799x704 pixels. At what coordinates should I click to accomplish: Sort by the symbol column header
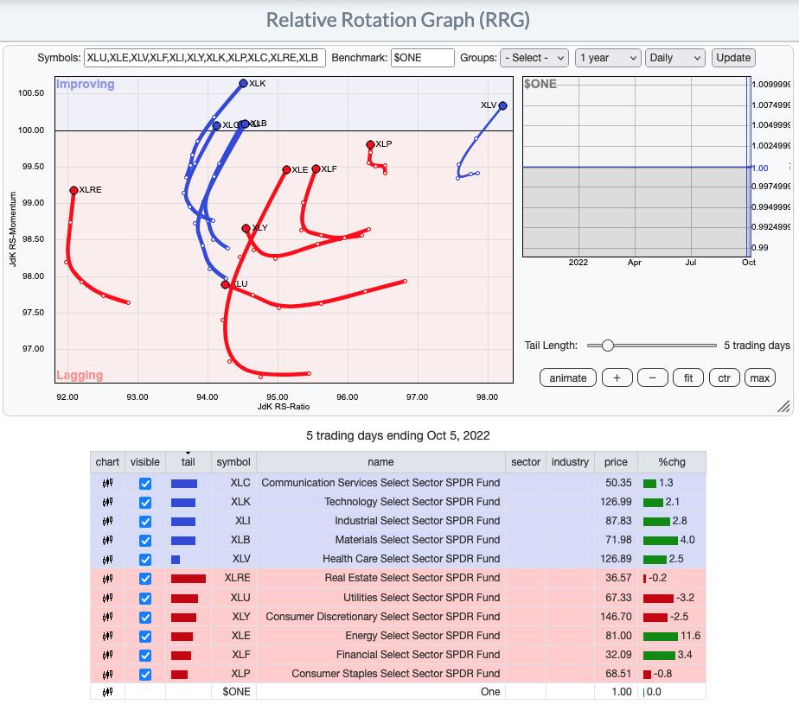tap(233, 462)
